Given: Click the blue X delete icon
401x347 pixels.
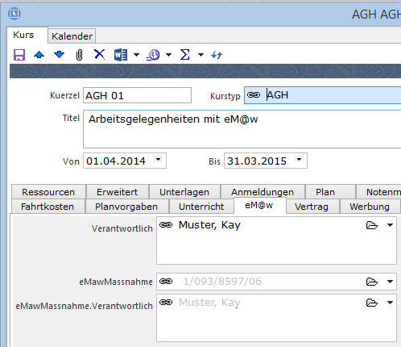Looking at the screenshot, I should pos(100,54).
